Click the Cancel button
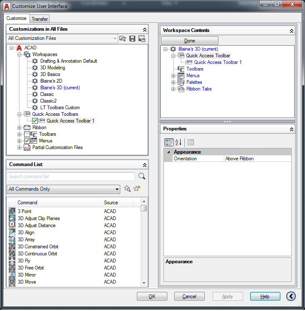The height and width of the screenshot is (311, 305). click(189, 296)
